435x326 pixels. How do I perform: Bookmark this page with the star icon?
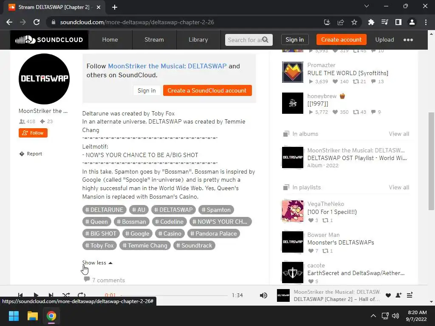pyautogui.click(x=354, y=22)
